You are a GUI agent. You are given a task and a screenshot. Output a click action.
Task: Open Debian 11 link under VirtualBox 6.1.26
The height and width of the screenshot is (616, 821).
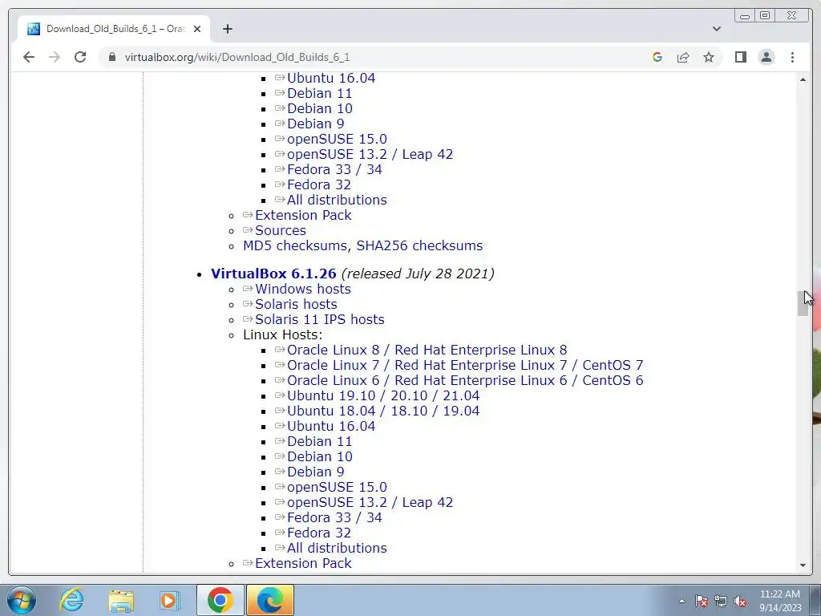[x=319, y=442]
